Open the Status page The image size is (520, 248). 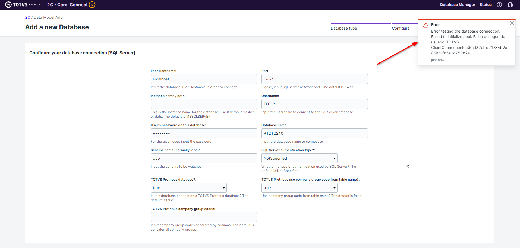486,5
